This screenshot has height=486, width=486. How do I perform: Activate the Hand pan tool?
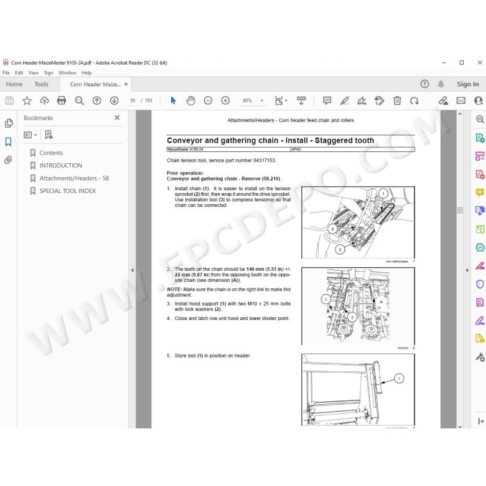[191, 101]
